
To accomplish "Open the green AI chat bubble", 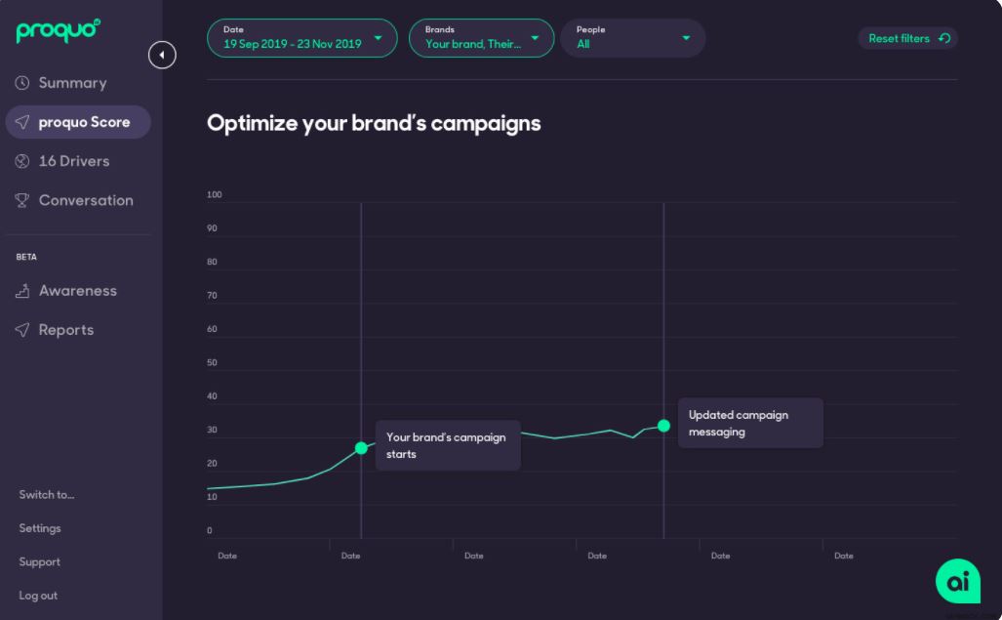I will [x=957, y=581].
